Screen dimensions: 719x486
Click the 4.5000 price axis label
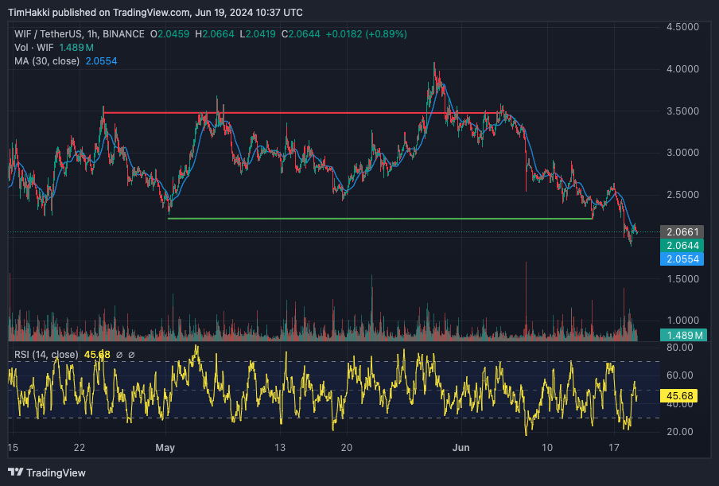pyautogui.click(x=682, y=27)
